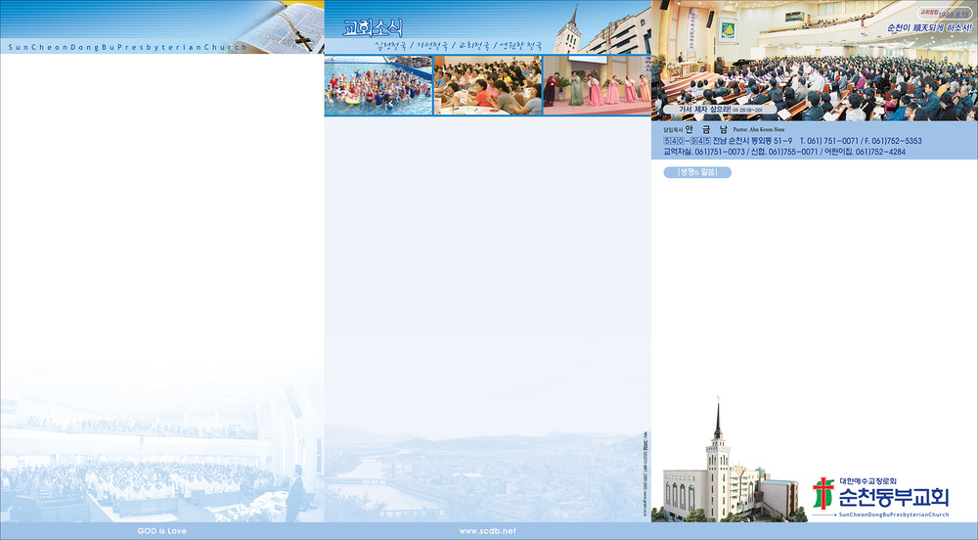Click the GOD is Love footer text

[162, 530]
